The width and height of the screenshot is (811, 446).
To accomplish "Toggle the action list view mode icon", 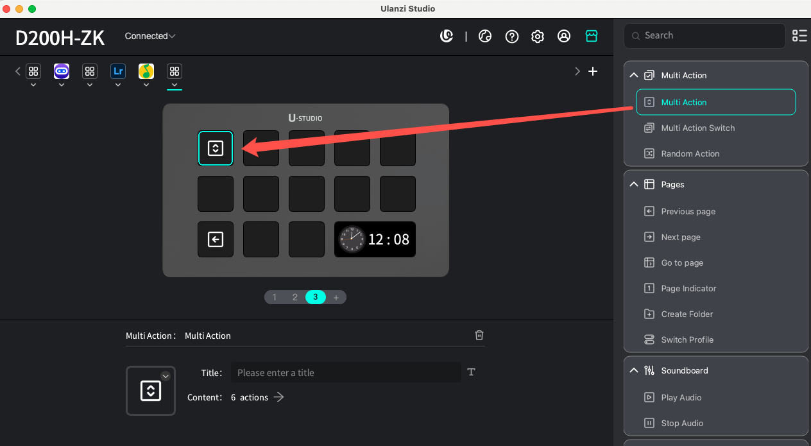I will pos(799,36).
